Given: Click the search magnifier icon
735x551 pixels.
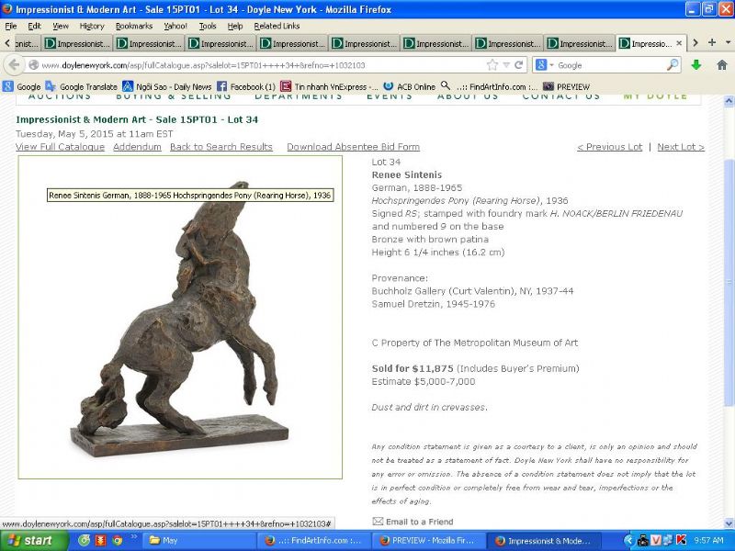Looking at the screenshot, I should pos(673,65).
